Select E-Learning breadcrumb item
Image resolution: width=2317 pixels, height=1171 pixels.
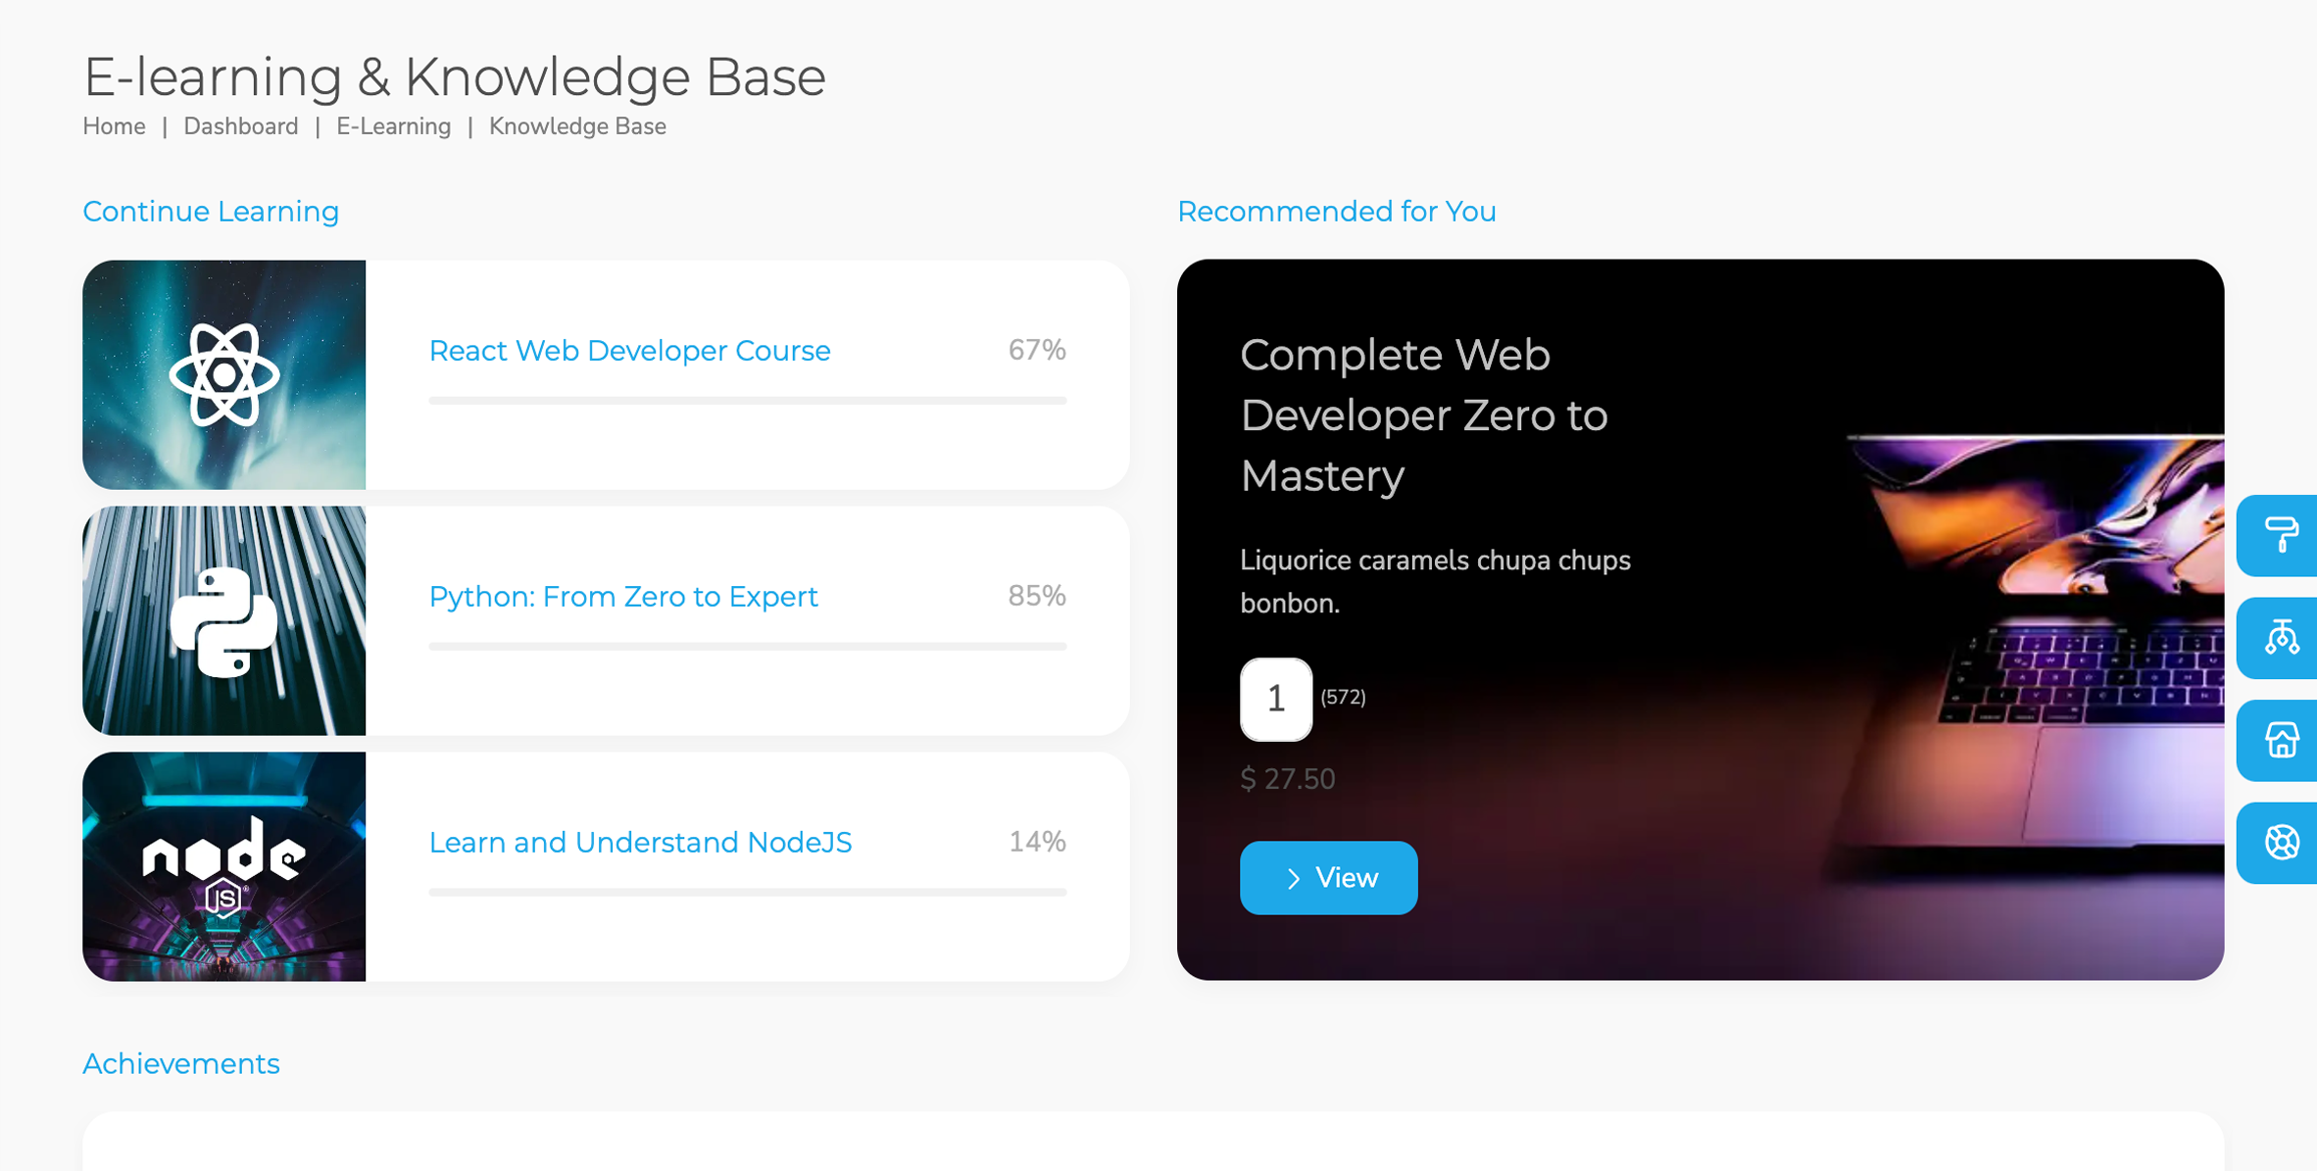pyautogui.click(x=393, y=126)
